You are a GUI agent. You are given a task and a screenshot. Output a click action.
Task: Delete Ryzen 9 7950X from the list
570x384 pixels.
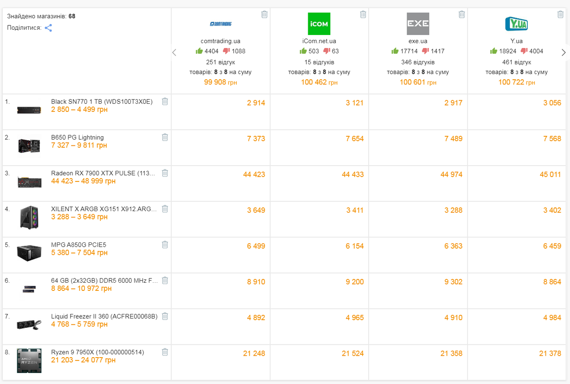point(165,352)
